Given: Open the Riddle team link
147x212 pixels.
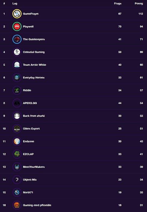Looking at the screenshot, I should tap(27, 90).
